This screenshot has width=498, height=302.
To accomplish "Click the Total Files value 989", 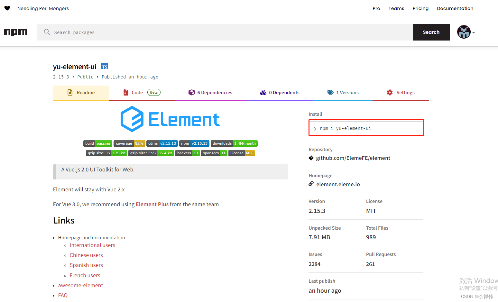I will point(371,237).
